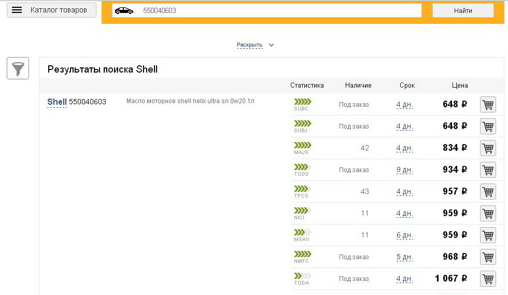The height and width of the screenshot is (295, 508).
Task: Open 4 дн. delivery term for SUBJ
Action: 404,127
